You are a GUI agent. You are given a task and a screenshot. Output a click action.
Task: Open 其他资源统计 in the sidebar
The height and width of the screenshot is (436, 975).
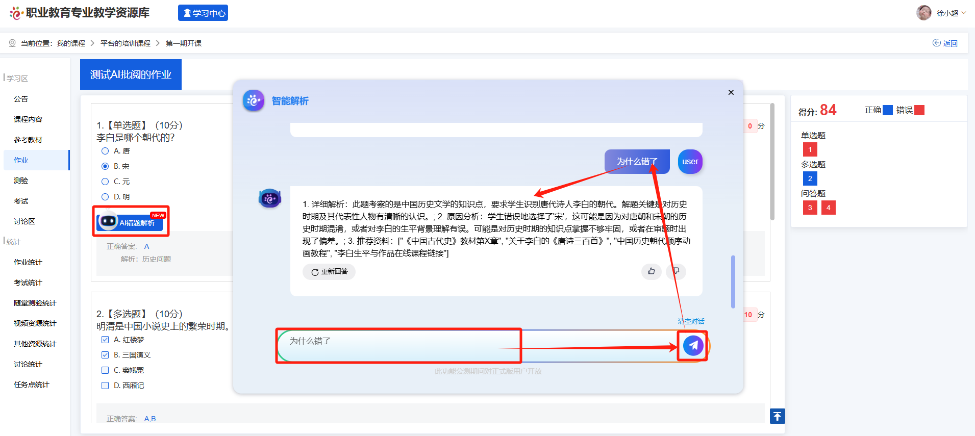(x=36, y=344)
